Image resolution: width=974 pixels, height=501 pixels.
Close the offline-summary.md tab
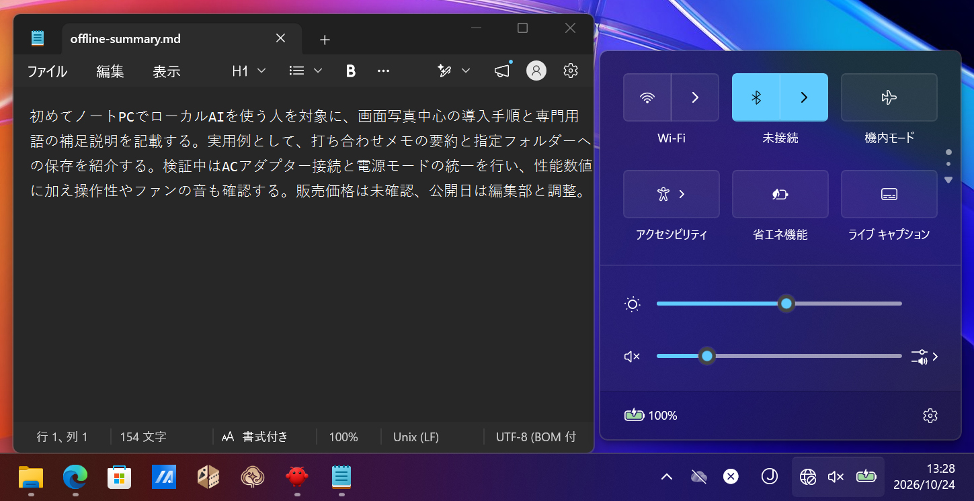tap(281, 38)
